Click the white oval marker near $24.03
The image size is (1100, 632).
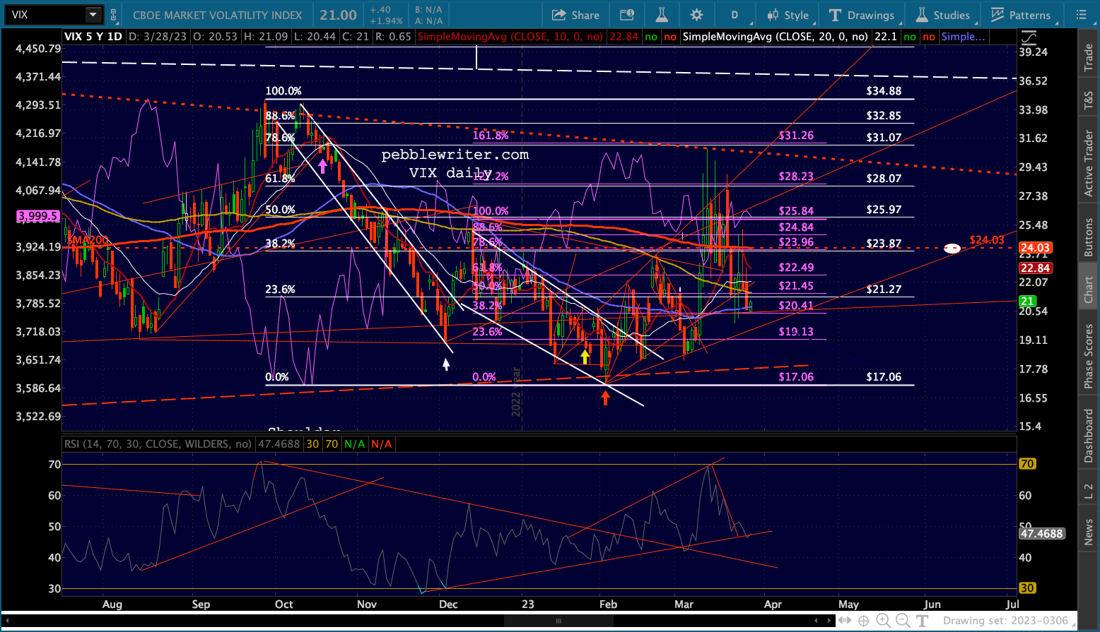(x=952, y=249)
